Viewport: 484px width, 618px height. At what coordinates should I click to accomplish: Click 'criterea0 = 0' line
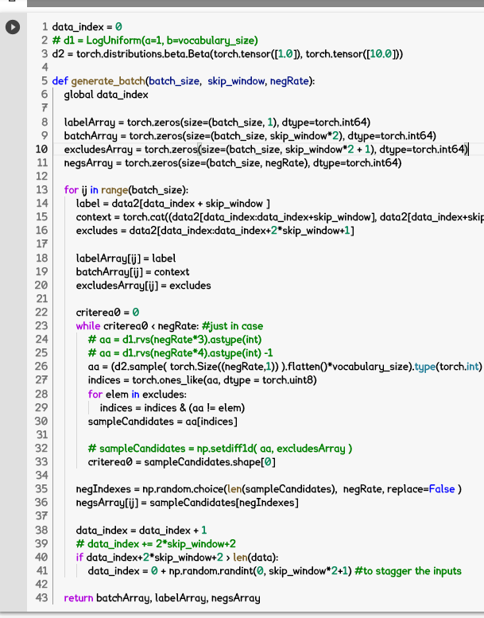click(107, 313)
